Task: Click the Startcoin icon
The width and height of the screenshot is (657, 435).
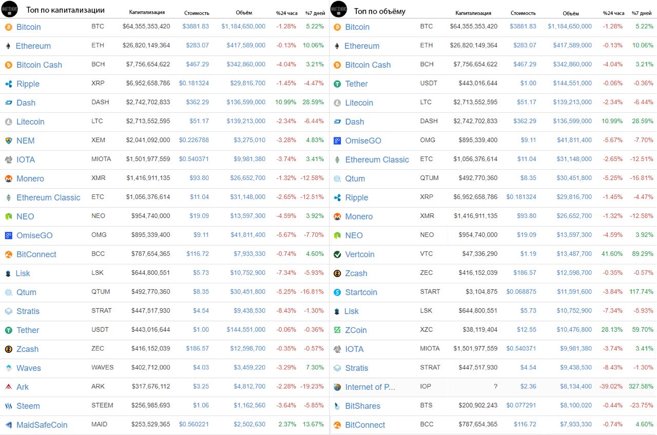Action: pos(337,292)
